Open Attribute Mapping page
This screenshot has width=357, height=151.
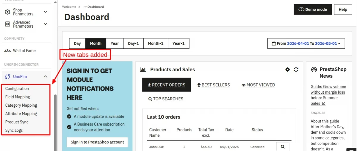point(21,114)
